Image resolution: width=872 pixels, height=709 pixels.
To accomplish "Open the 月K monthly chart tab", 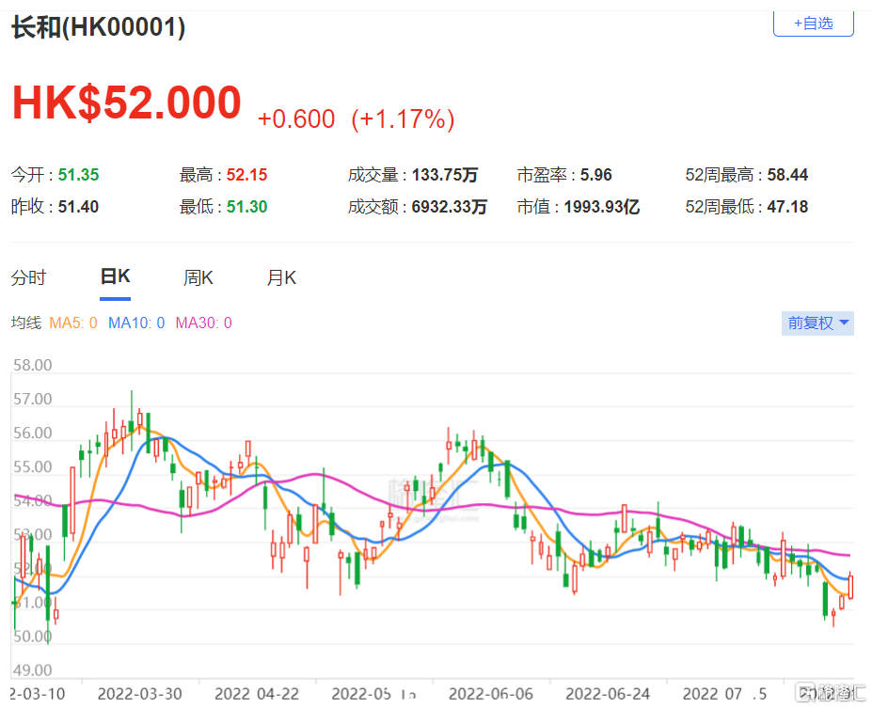I will [x=281, y=277].
